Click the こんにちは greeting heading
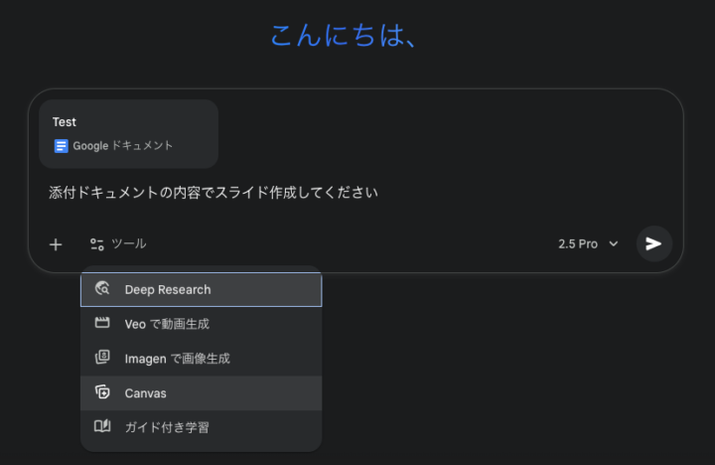The height and width of the screenshot is (465, 715). (343, 36)
